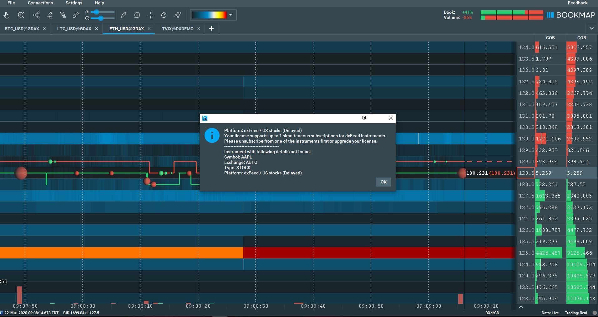Click the Feedback link
Image resolution: width=598 pixels, height=317 pixels.
(x=577, y=3)
